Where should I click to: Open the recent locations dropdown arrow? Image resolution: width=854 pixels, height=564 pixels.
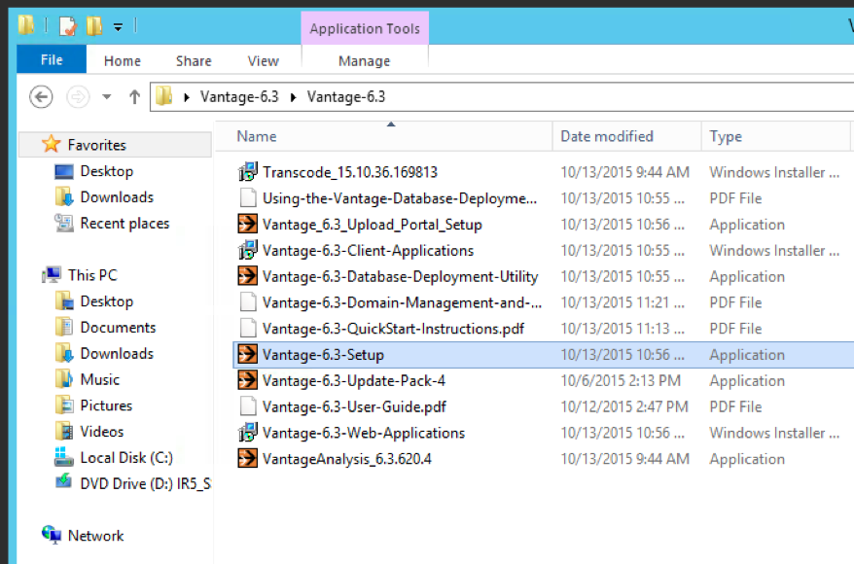107,97
